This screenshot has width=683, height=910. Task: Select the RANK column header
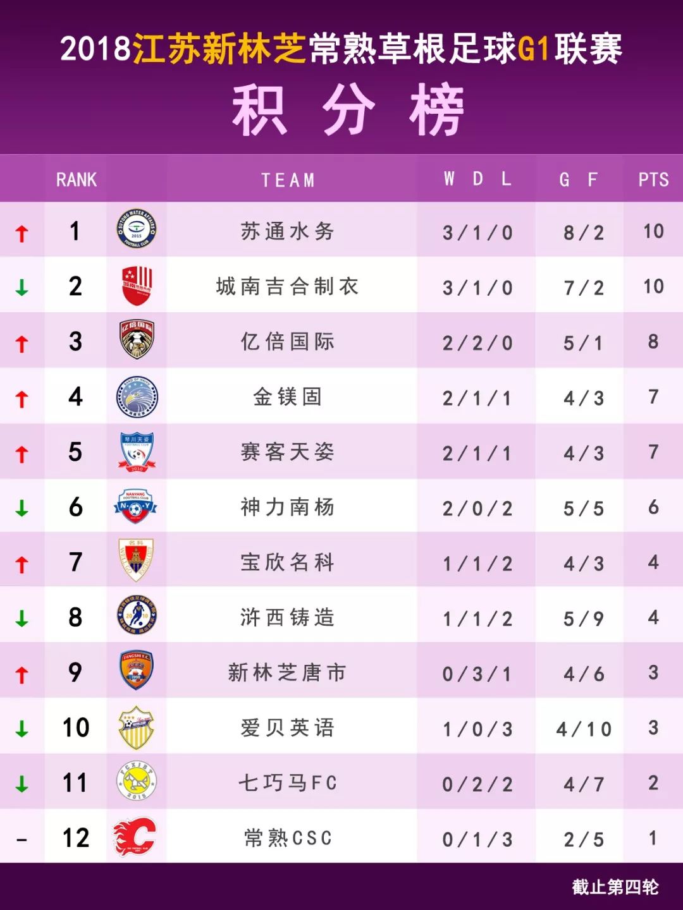click(x=77, y=179)
